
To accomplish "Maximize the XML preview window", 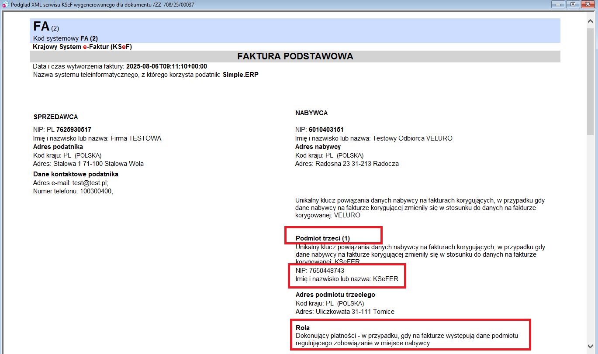I will (572, 4).
